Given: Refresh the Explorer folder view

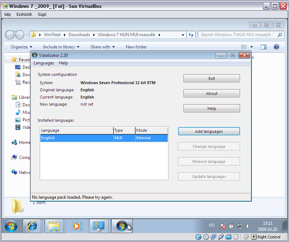Looking at the screenshot, I should coord(191,35).
